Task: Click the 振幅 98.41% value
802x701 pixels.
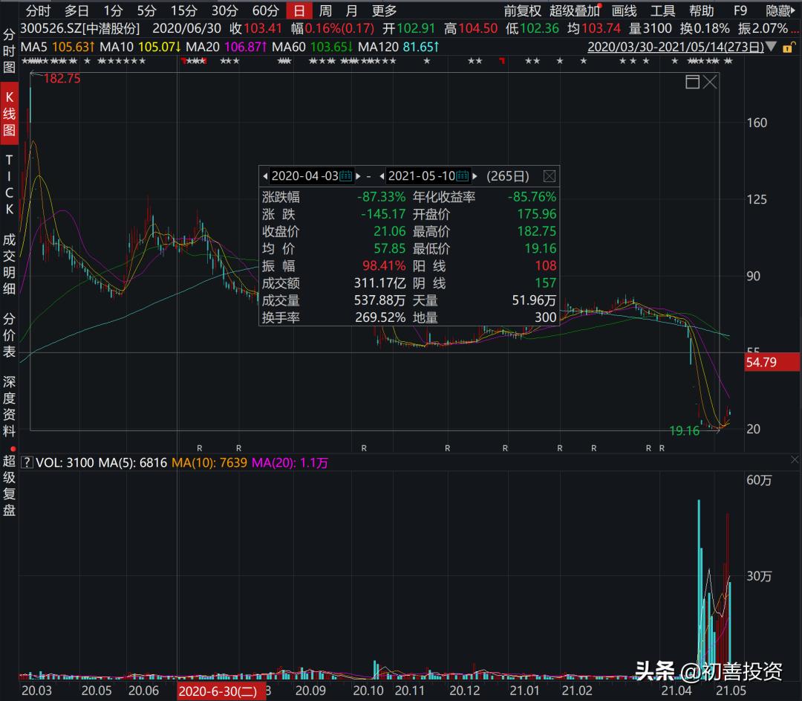Action: pos(384,265)
